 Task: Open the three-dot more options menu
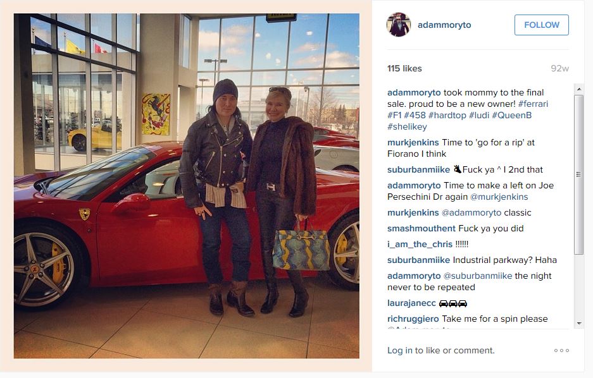pos(561,350)
